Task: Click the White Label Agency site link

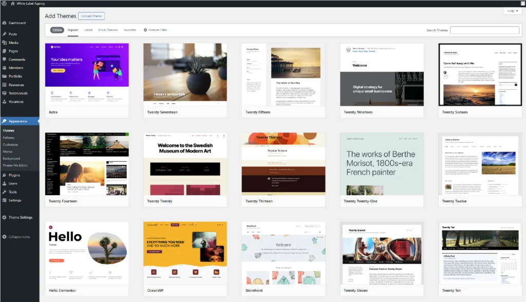Action: click(30, 4)
